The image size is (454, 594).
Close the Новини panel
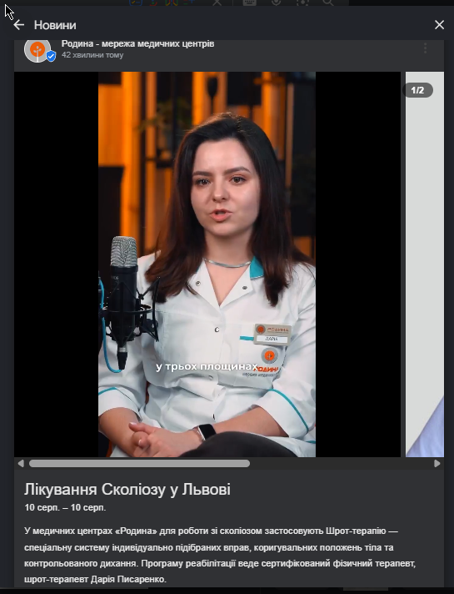pos(439,25)
